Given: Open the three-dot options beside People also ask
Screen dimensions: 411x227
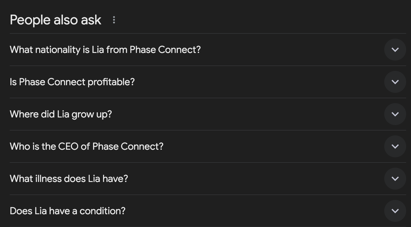Looking at the screenshot, I should [x=114, y=20].
